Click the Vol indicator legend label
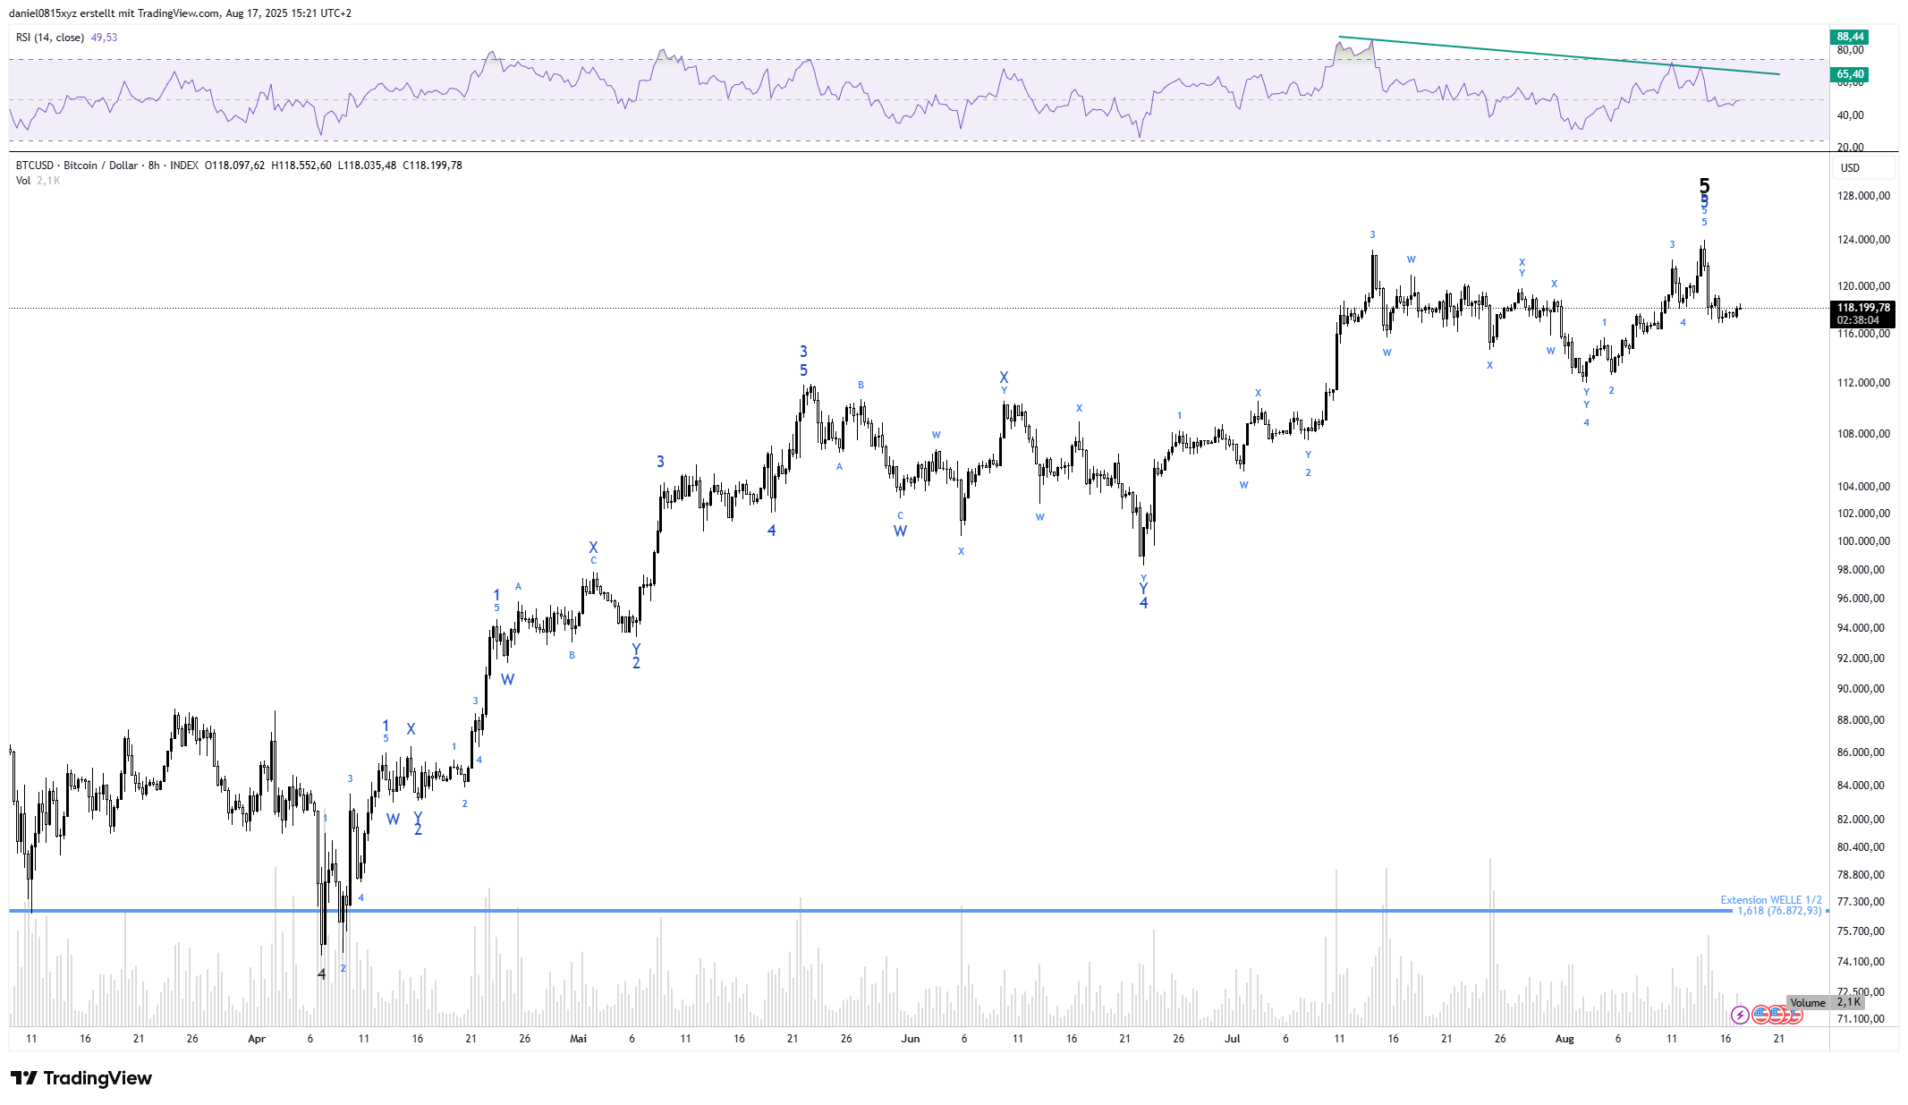 pos(23,181)
